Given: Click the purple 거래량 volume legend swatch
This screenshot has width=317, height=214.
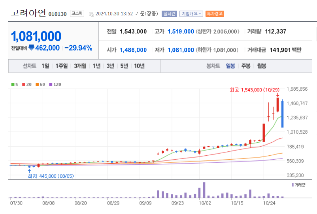Looking at the screenshot, I should 293,185.
